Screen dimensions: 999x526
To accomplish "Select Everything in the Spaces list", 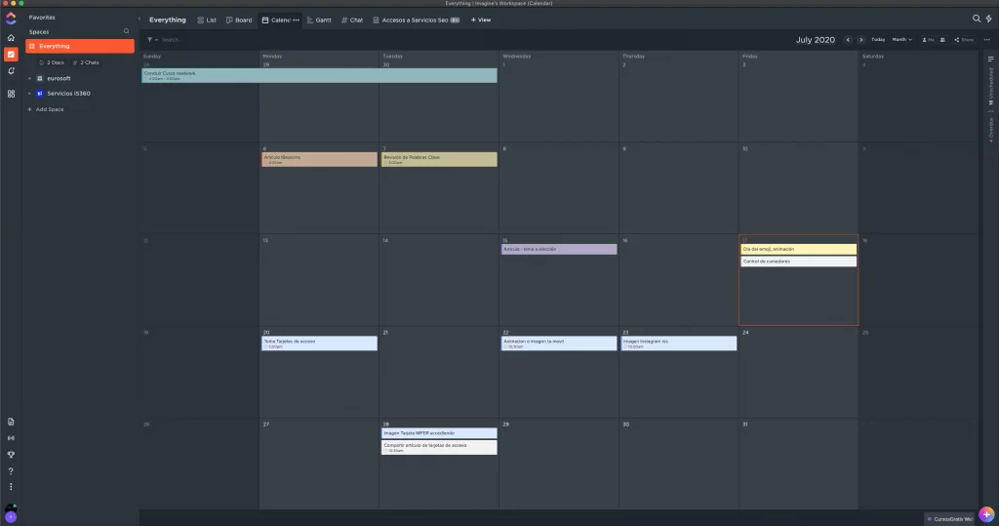I will click(x=80, y=46).
